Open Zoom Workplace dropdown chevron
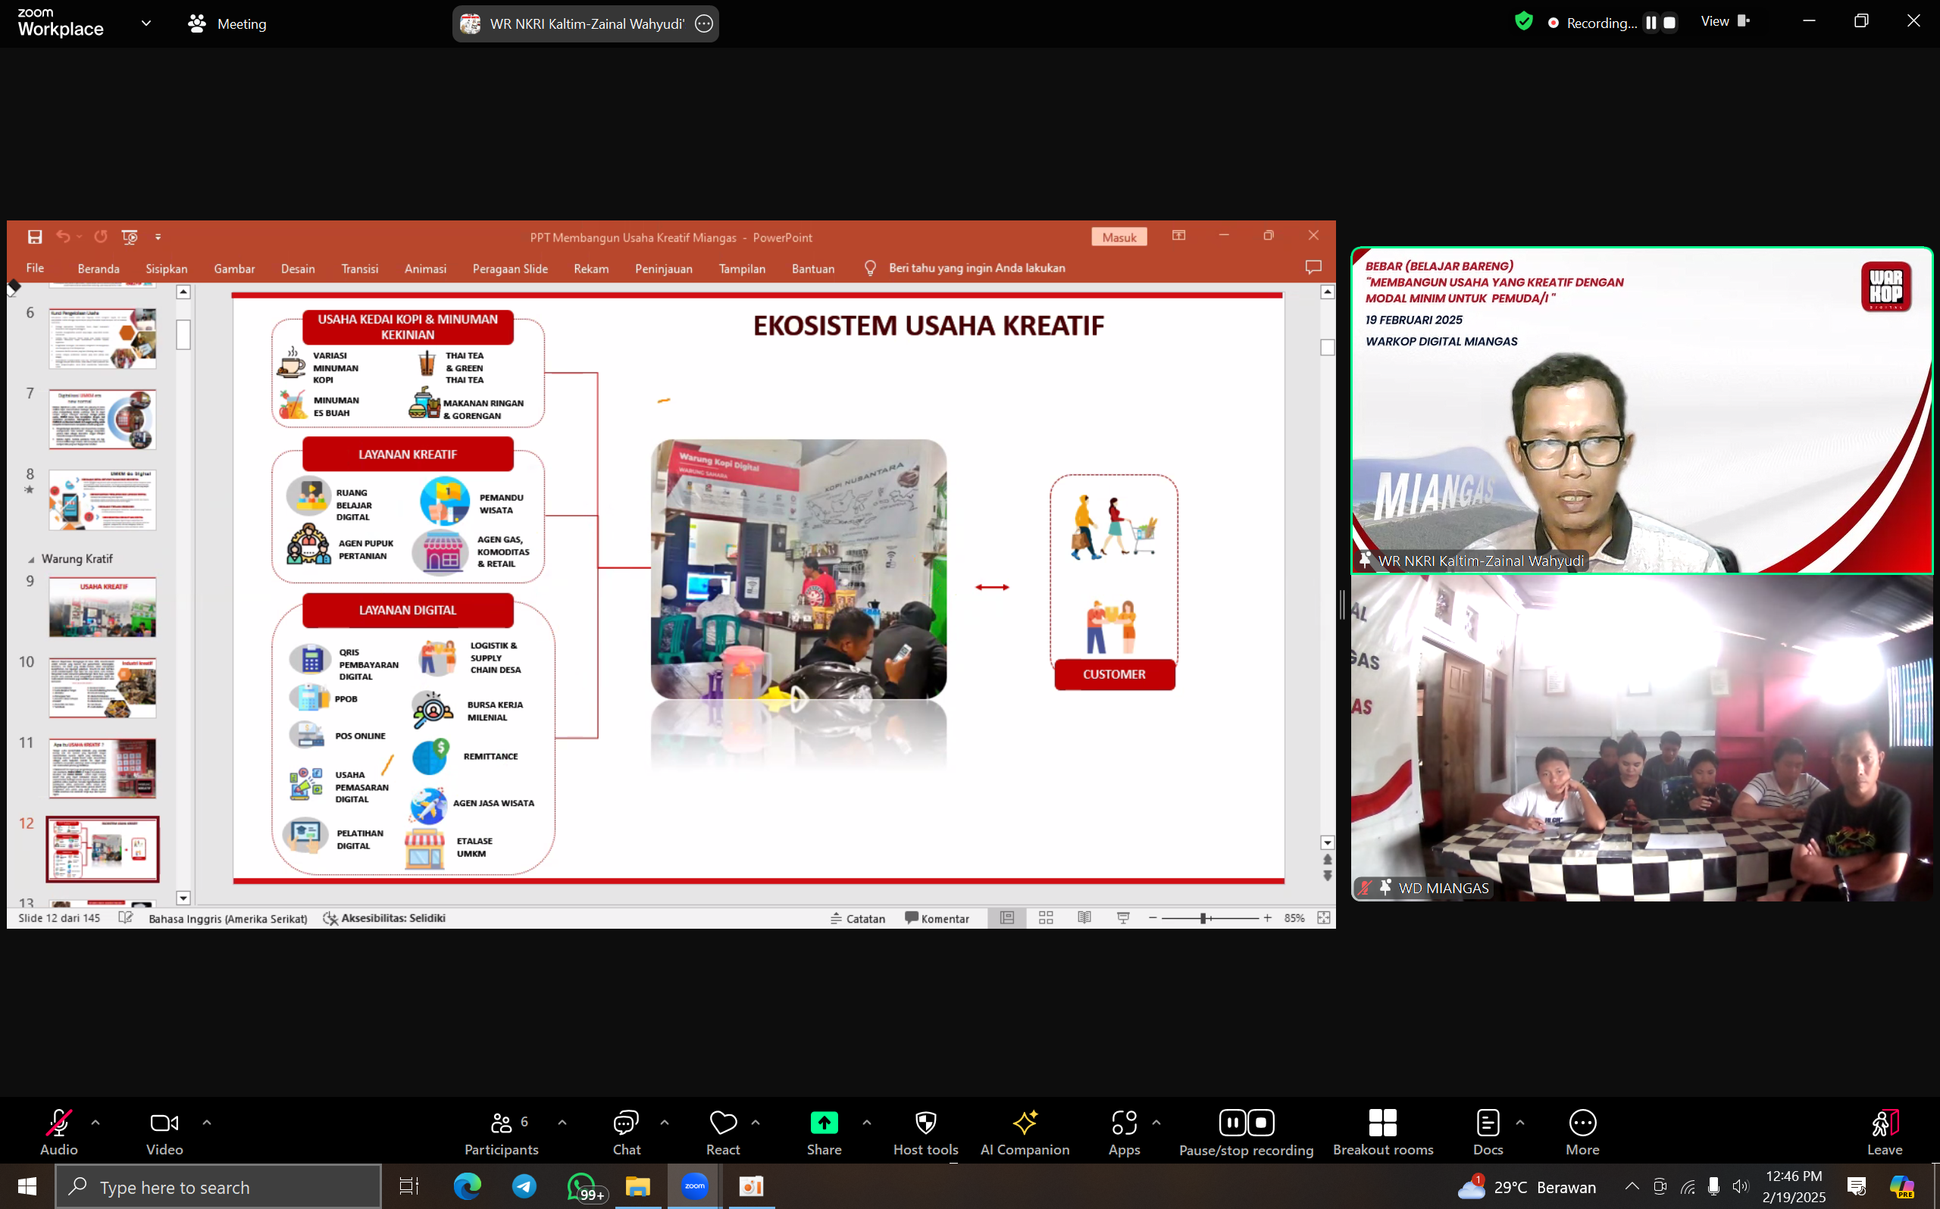The height and width of the screenshot is (1209, 1940). pyautogui.click(x=146, y=23)
